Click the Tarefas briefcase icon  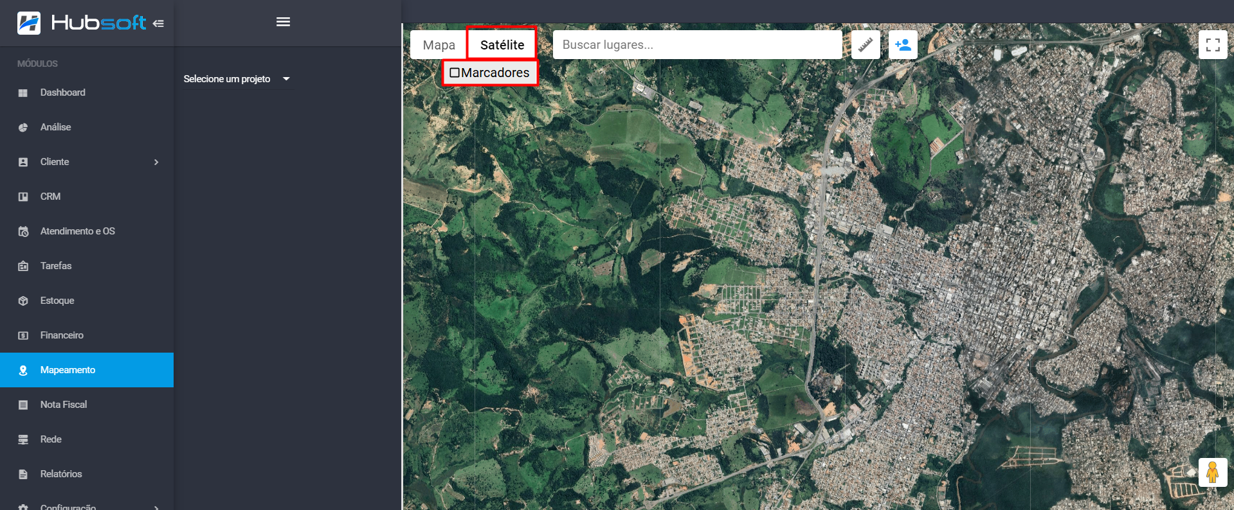(x=23, y=266)
